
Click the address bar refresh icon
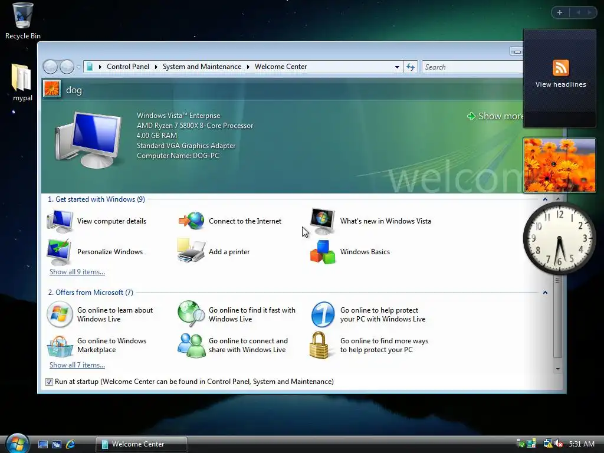pyautogui.click(x=411, y=67)
